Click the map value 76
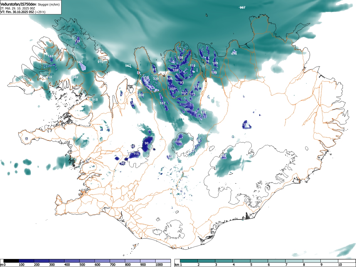The width and height of the screenshot is (356, 267). pos(207,61)
